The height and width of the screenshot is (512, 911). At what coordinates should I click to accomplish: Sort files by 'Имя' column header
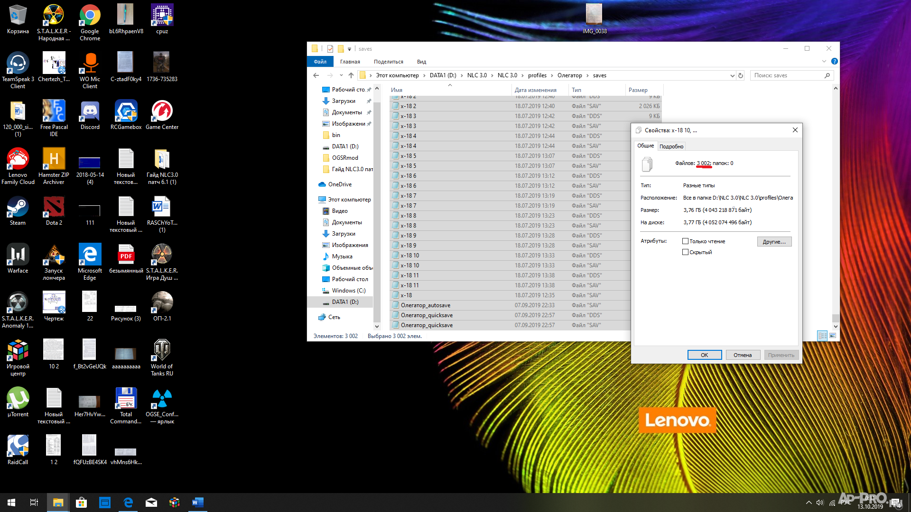coord(450,90)
